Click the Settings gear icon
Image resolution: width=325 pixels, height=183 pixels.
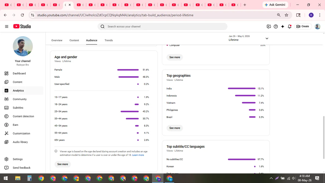6,159
